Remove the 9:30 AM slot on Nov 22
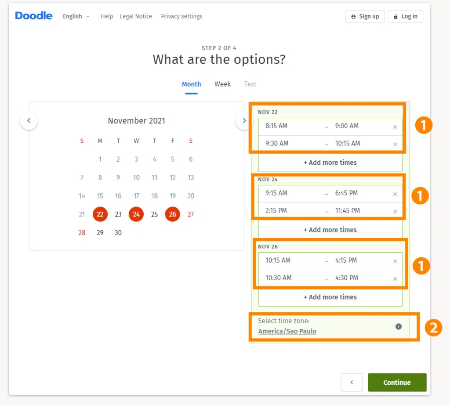450x405 pixels. coord(395,143)
